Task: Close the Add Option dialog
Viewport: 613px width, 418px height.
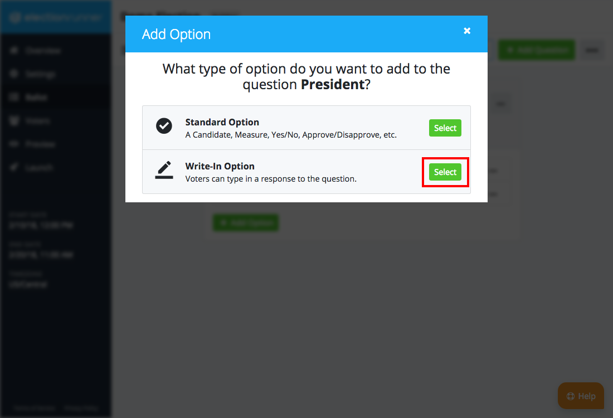Action: (x=467, y=31)
